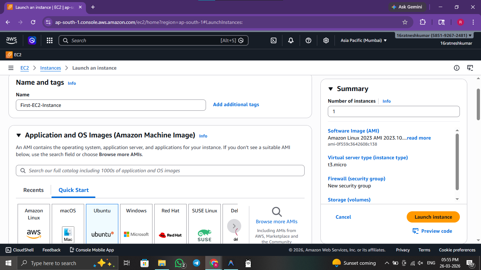Expand AMI description with read more

(x=419, y=138)
